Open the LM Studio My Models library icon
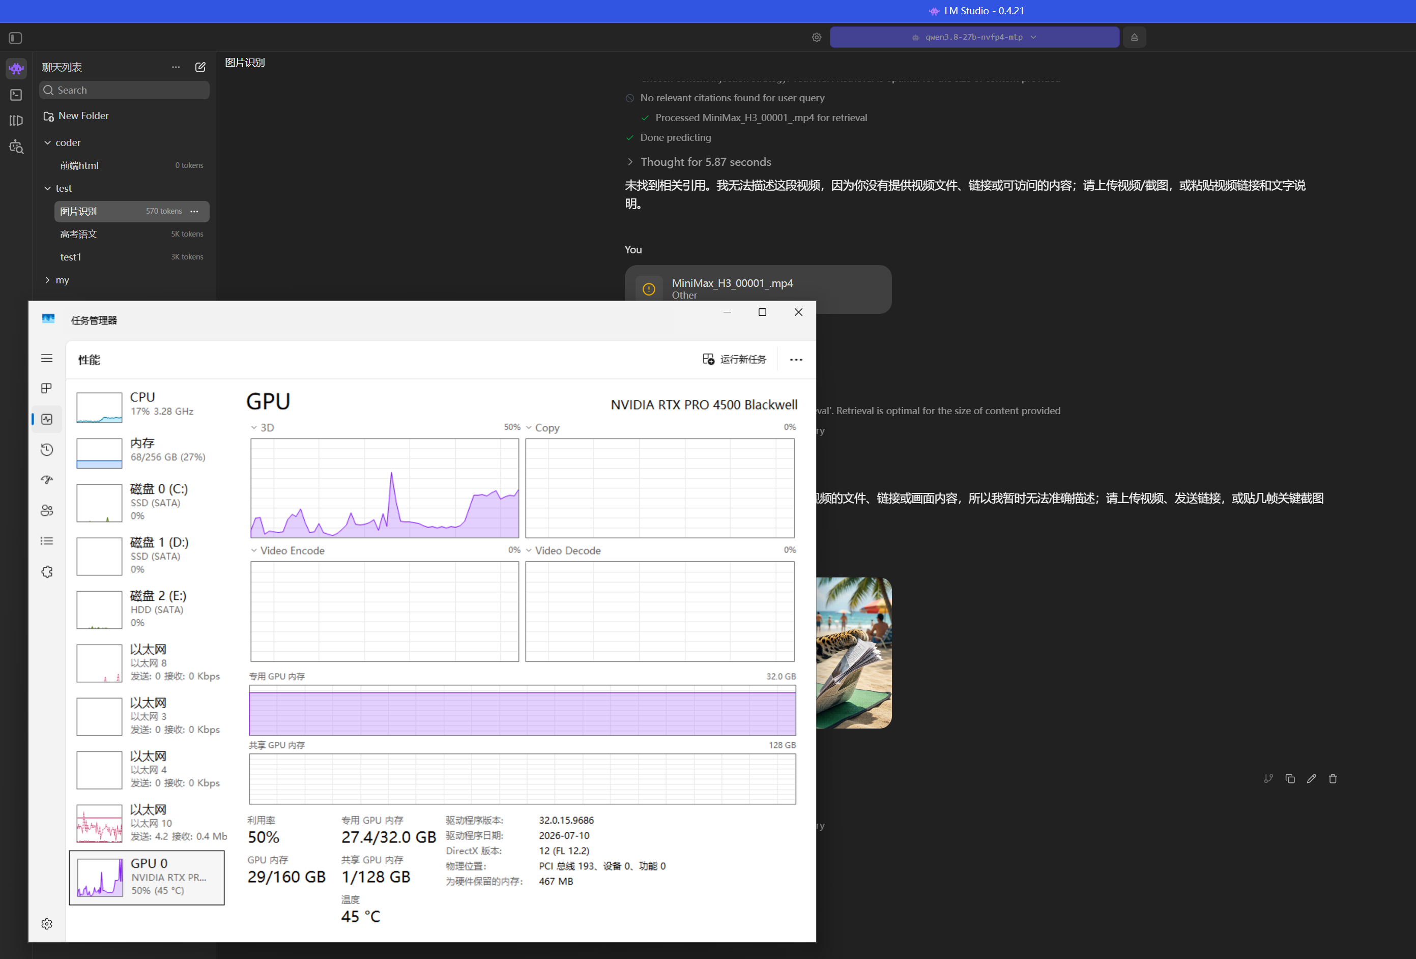This screenshot has height=959, width=1416. pyautogui.click(x=16, y=121)
